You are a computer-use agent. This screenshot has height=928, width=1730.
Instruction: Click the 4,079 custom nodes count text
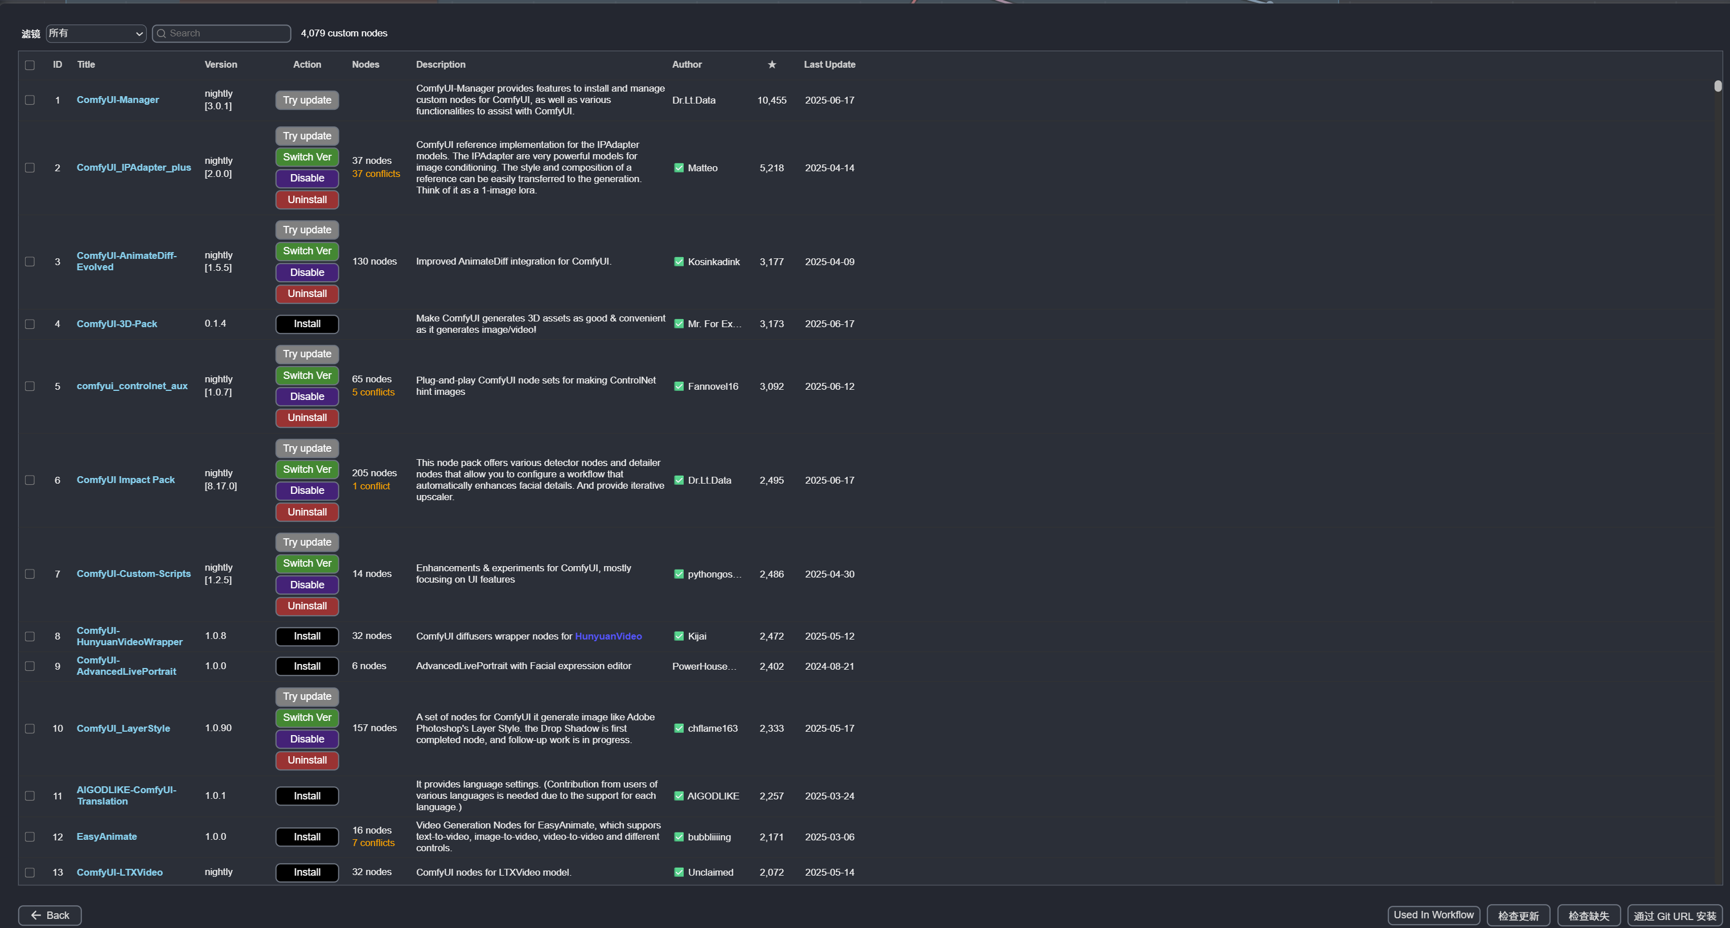tap(344, 34)
